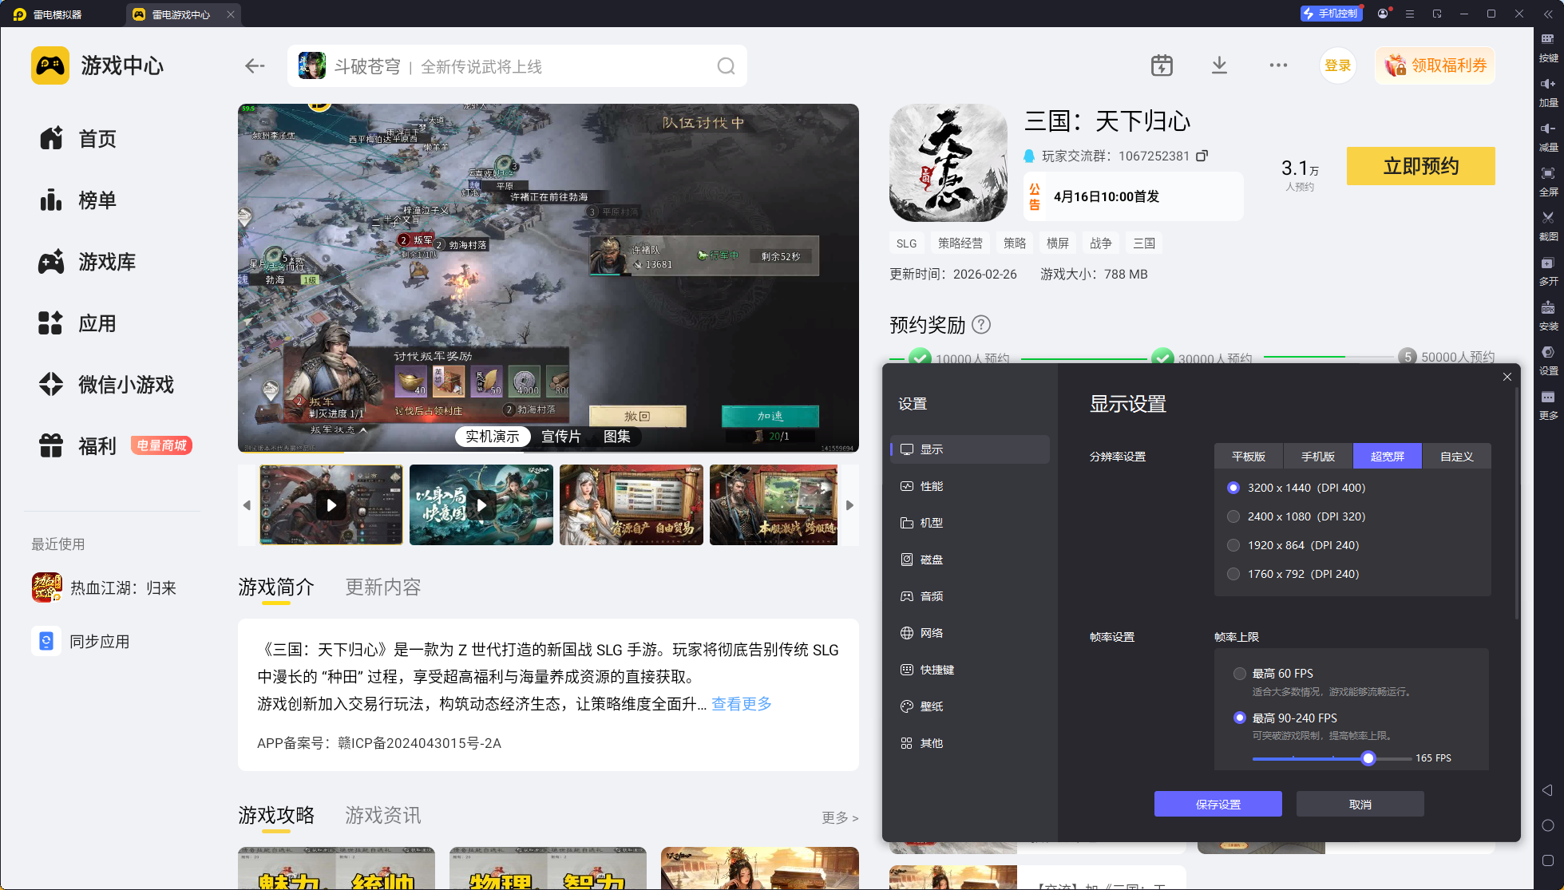Viewport: 1564px width, 890px height.
Task: Open the user account icon in the title bar
Action: click(x=1383, y=14)
